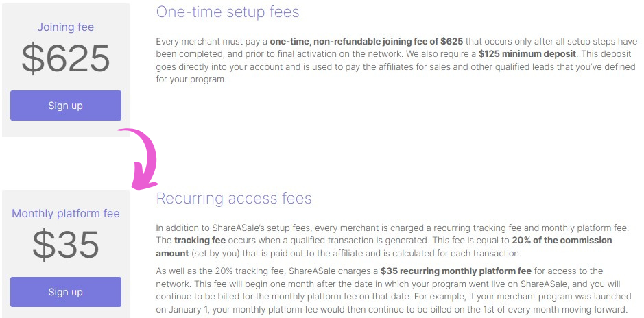Click the large $35 price
Screen dimensions: 644x318
66,245
